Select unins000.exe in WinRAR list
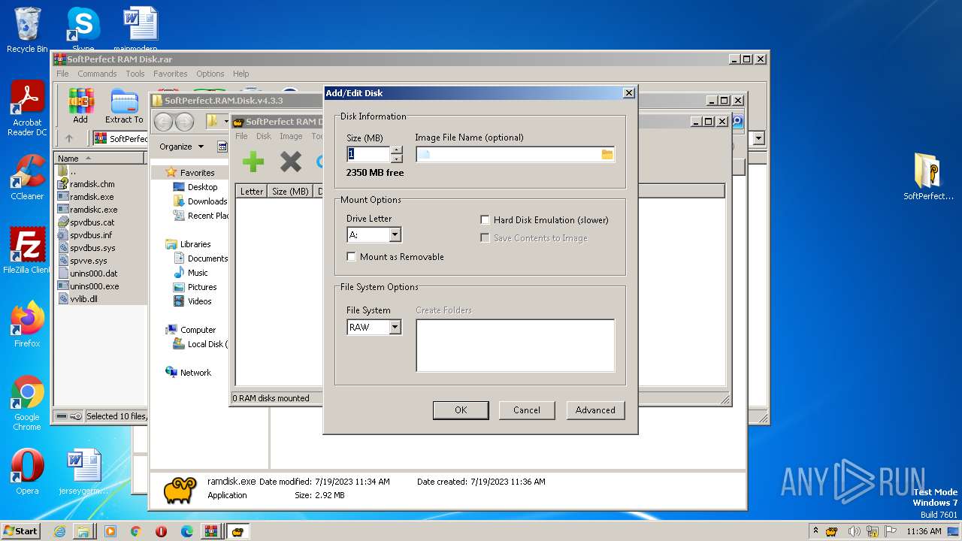The width and height of the screenshot is (962, 541). coord(94,286)
